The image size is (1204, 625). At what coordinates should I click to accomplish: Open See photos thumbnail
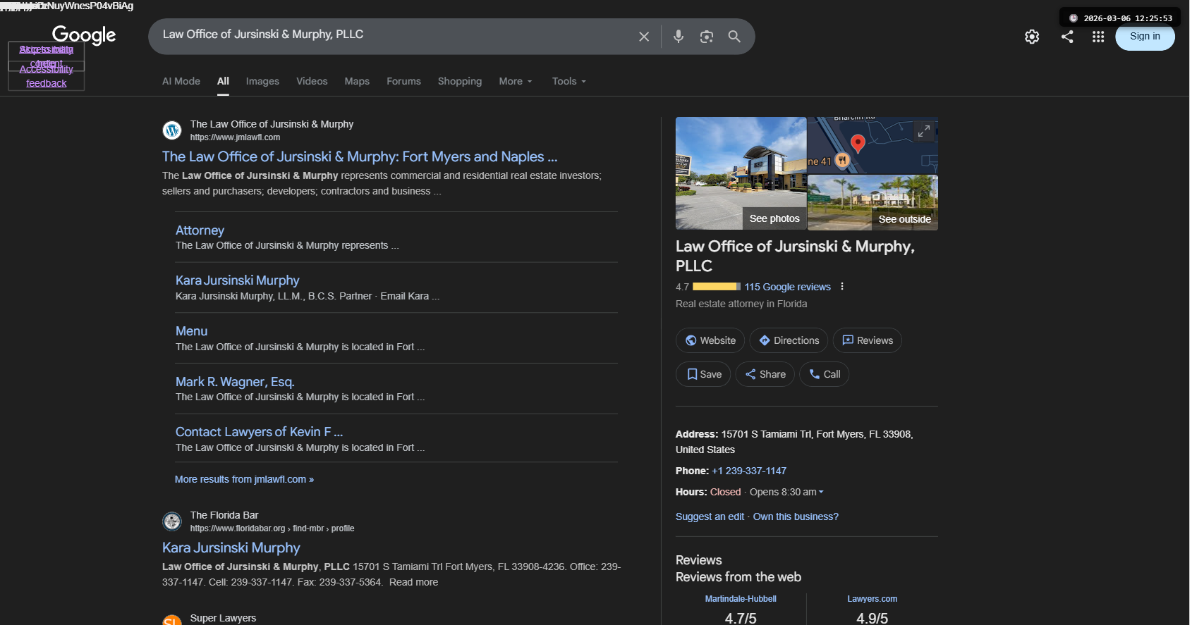(741, 173)
